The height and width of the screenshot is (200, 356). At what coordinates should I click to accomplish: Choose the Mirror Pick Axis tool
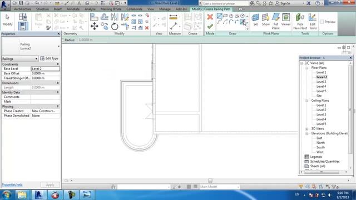point(115,17)
